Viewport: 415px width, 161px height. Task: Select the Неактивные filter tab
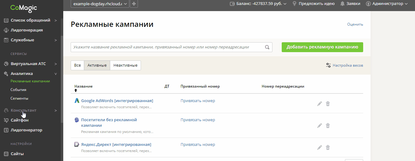pyautogui.click(x=125, y=65)
